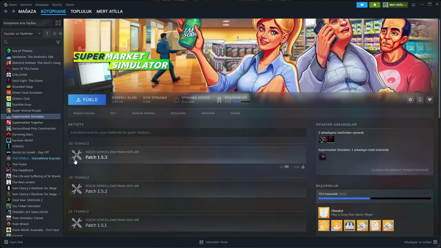The width and height of the screenshot is (441, 248).
Task: Open the Yardım menu
Action: 70,5
